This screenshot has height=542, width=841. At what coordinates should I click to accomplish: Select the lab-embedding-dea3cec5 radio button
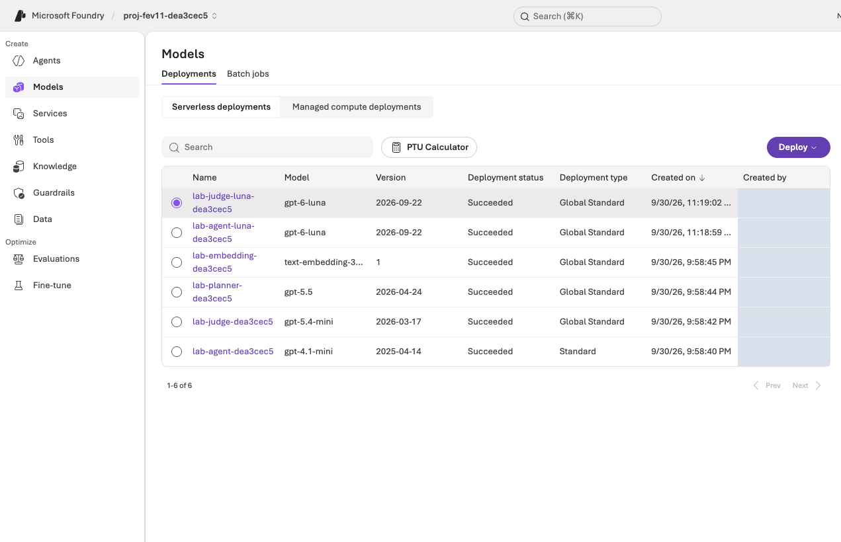pos(177,262)
